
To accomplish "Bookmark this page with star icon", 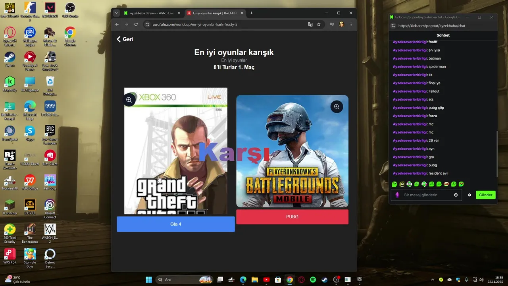I will click(319, 24).
